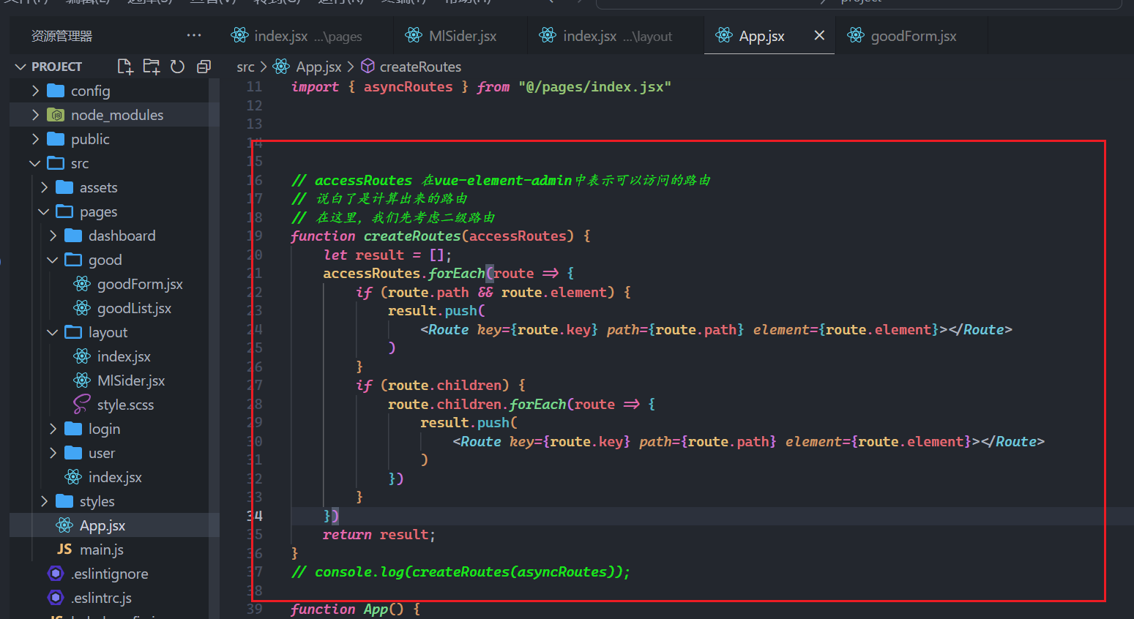The height and width of the screenshot is (619, 1134).
Task: Expand the node_modules folder chevron
Action: click(x=35, y=115)
